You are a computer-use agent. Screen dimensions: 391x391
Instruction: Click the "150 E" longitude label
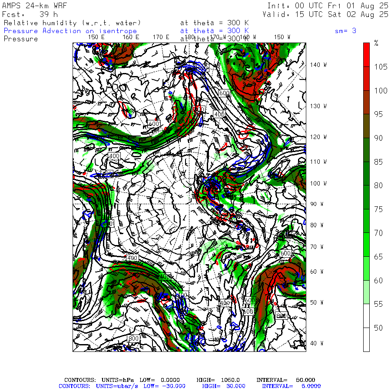point(96,37)
